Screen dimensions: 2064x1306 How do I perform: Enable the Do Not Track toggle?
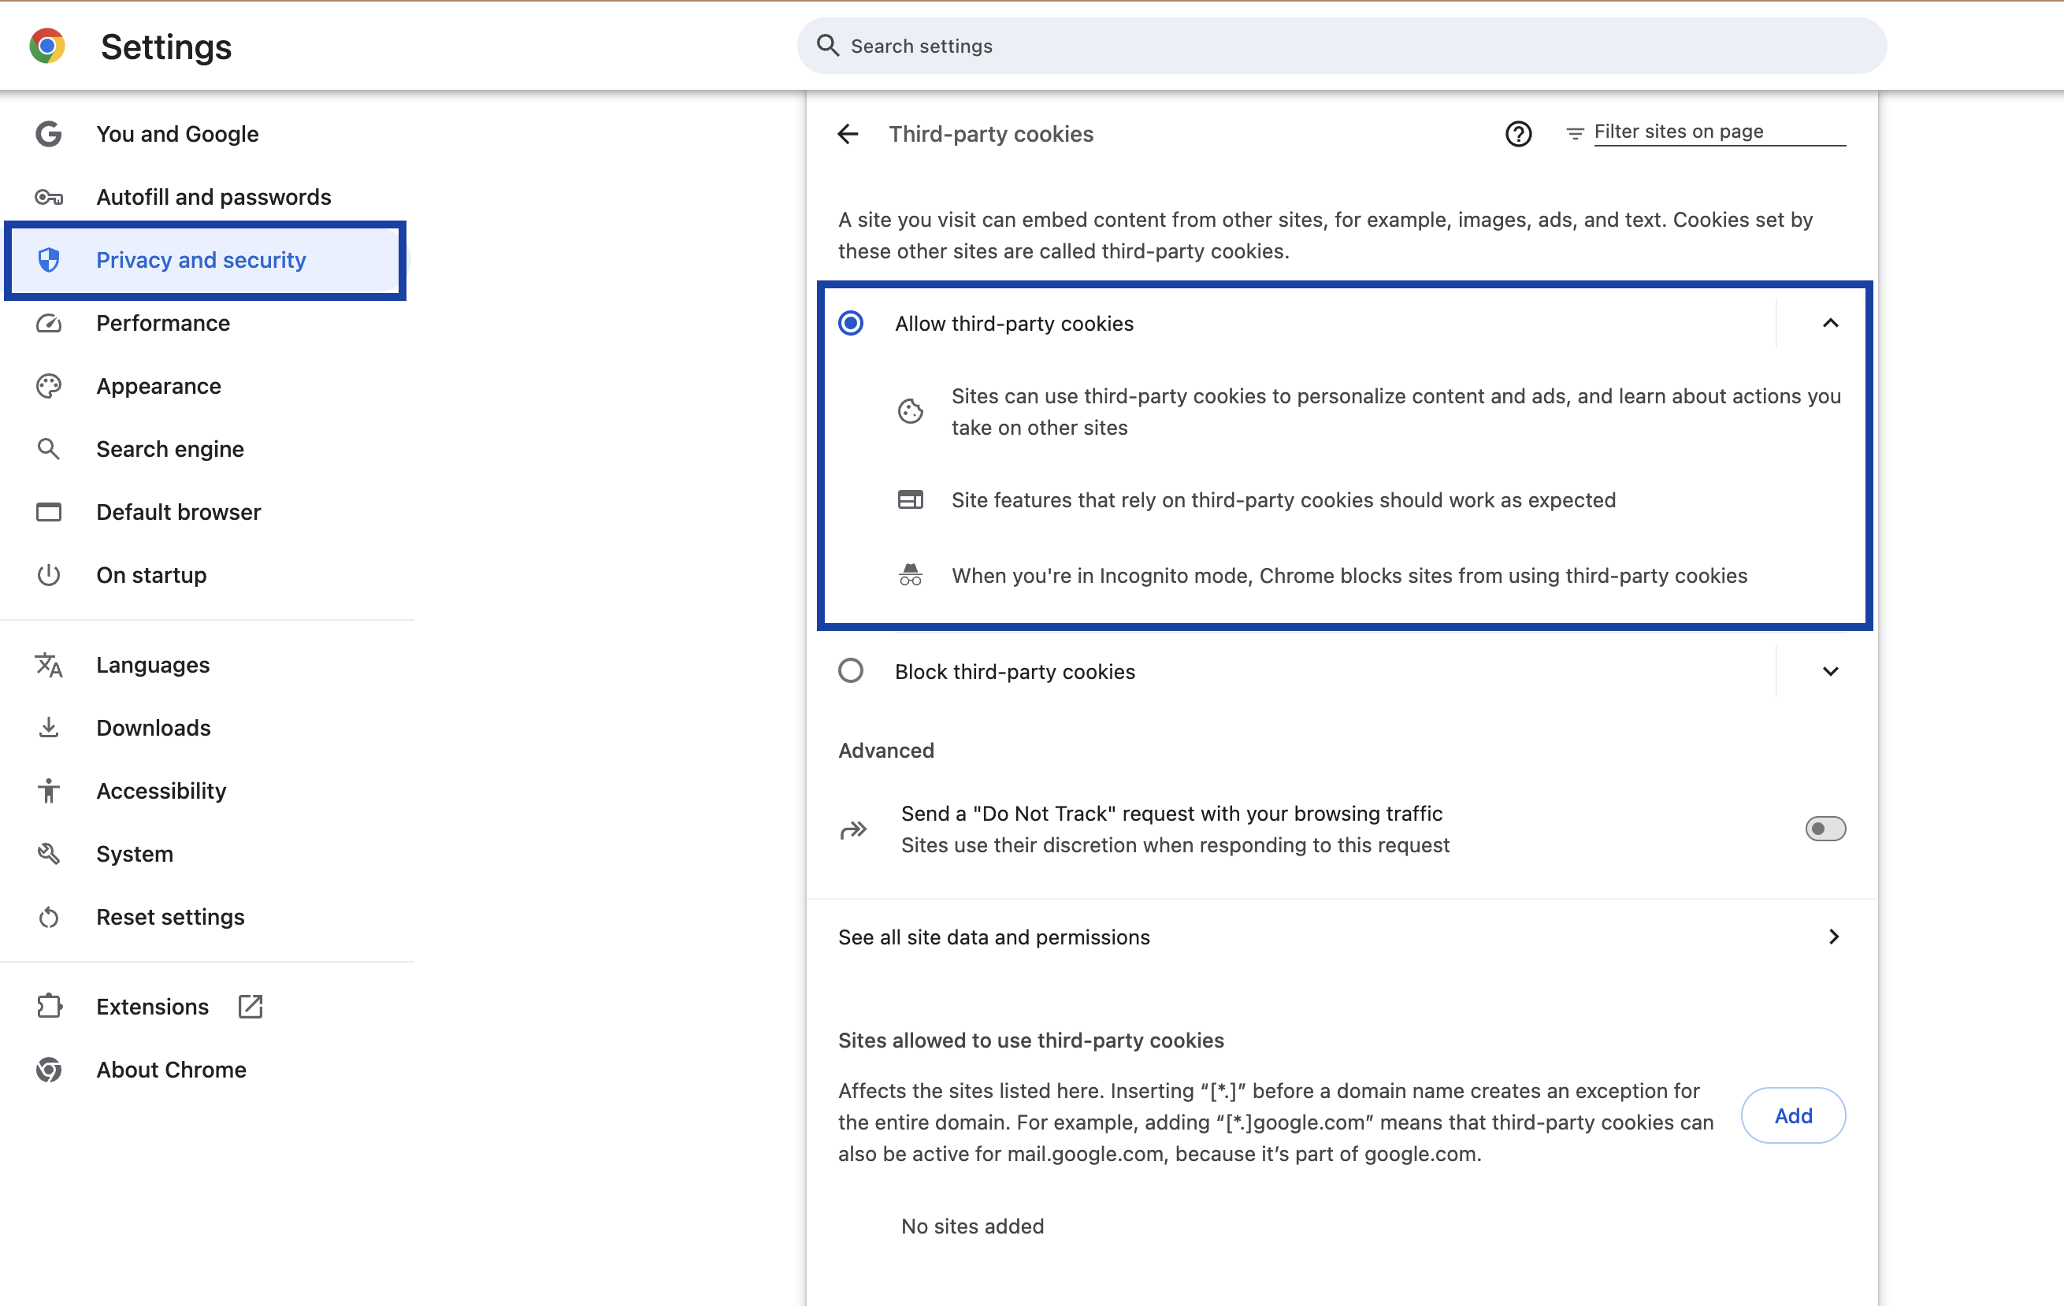tap(1826, 829)
